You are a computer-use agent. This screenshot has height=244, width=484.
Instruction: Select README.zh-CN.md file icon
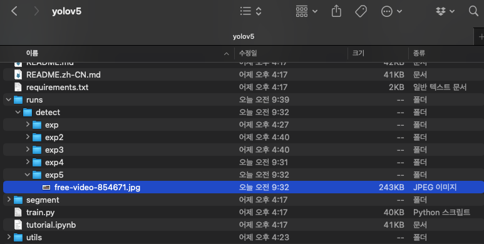(18, 74)
